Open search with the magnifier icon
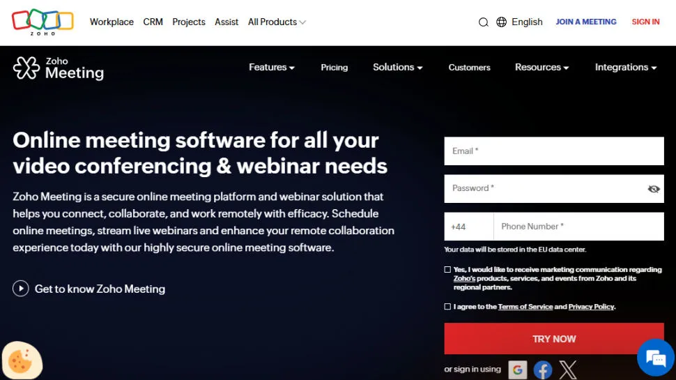Screen dimensions: 676x380 483,22
